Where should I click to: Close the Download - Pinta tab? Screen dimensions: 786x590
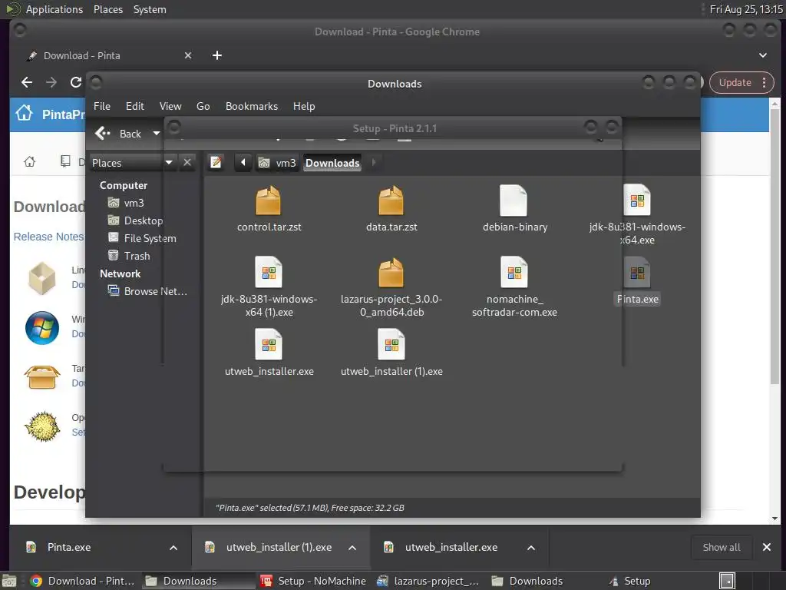point(188,55)
